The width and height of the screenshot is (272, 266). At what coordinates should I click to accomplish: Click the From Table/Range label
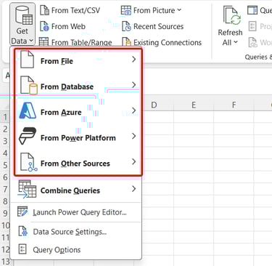tap(82, 42)
